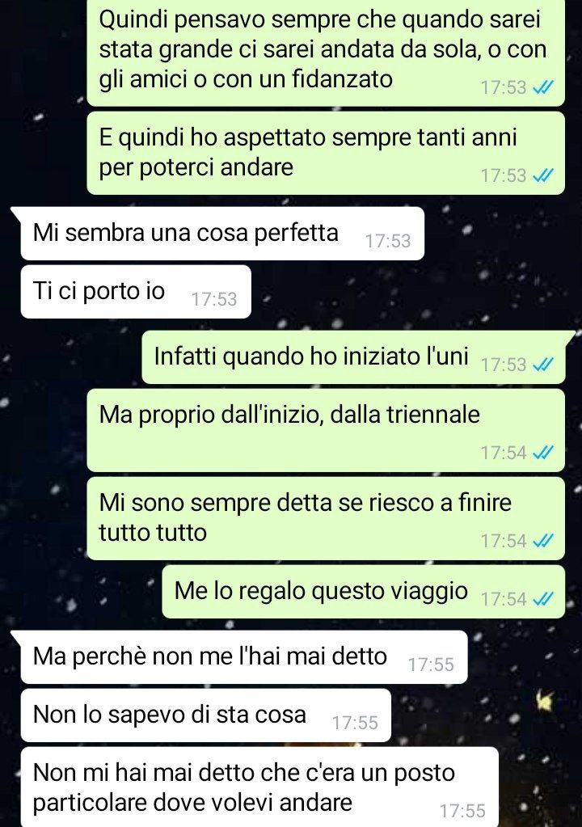The image size is (582, 827).
Task: Select the 'Ti ci porto io' message bubble
Action: [136, 292]
